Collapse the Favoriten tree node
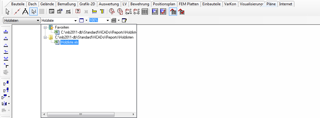Image resolution: width=320 pixels, height=118 pixels. 45,27
